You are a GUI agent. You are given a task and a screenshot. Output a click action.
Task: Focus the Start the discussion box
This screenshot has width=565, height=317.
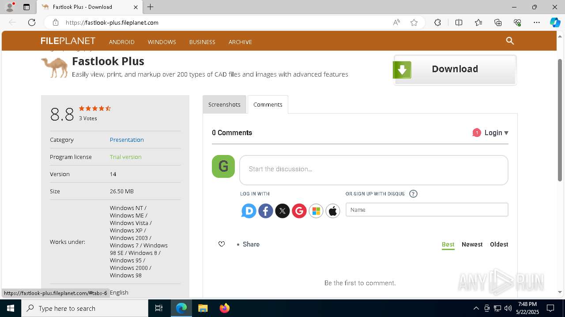point(374,170)
